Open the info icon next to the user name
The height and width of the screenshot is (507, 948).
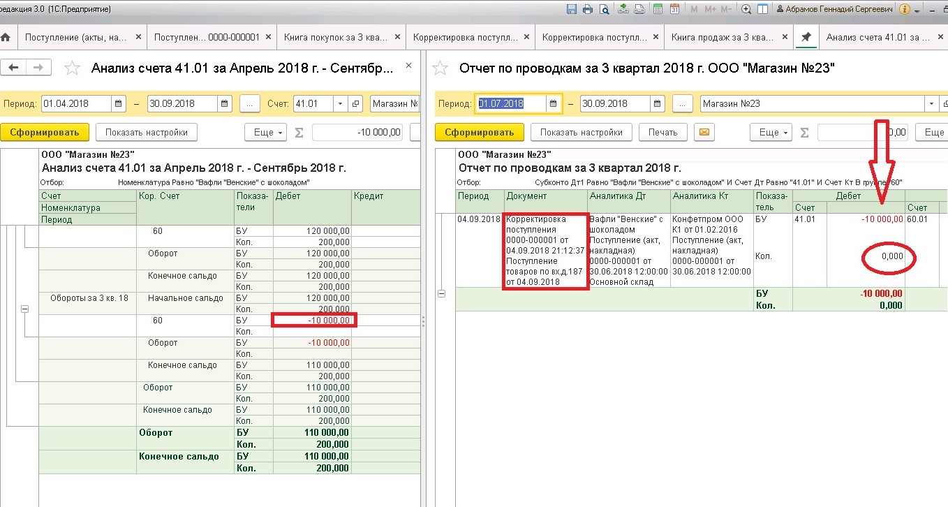905,9
